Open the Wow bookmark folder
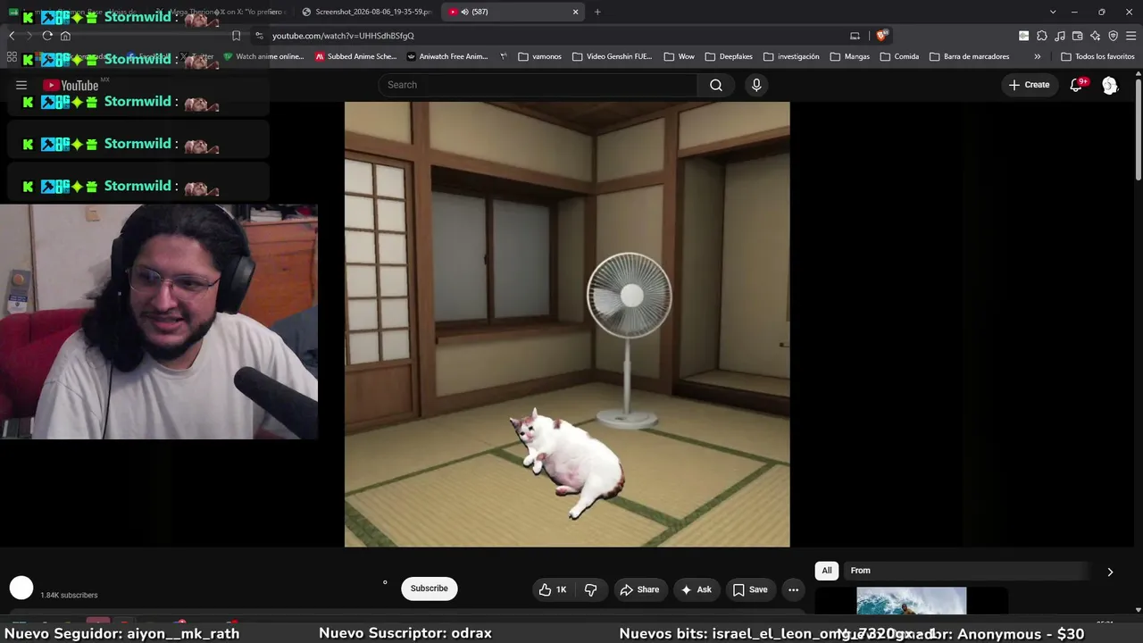The height and width of the screenshot is (643, 1143). [679, 56]
